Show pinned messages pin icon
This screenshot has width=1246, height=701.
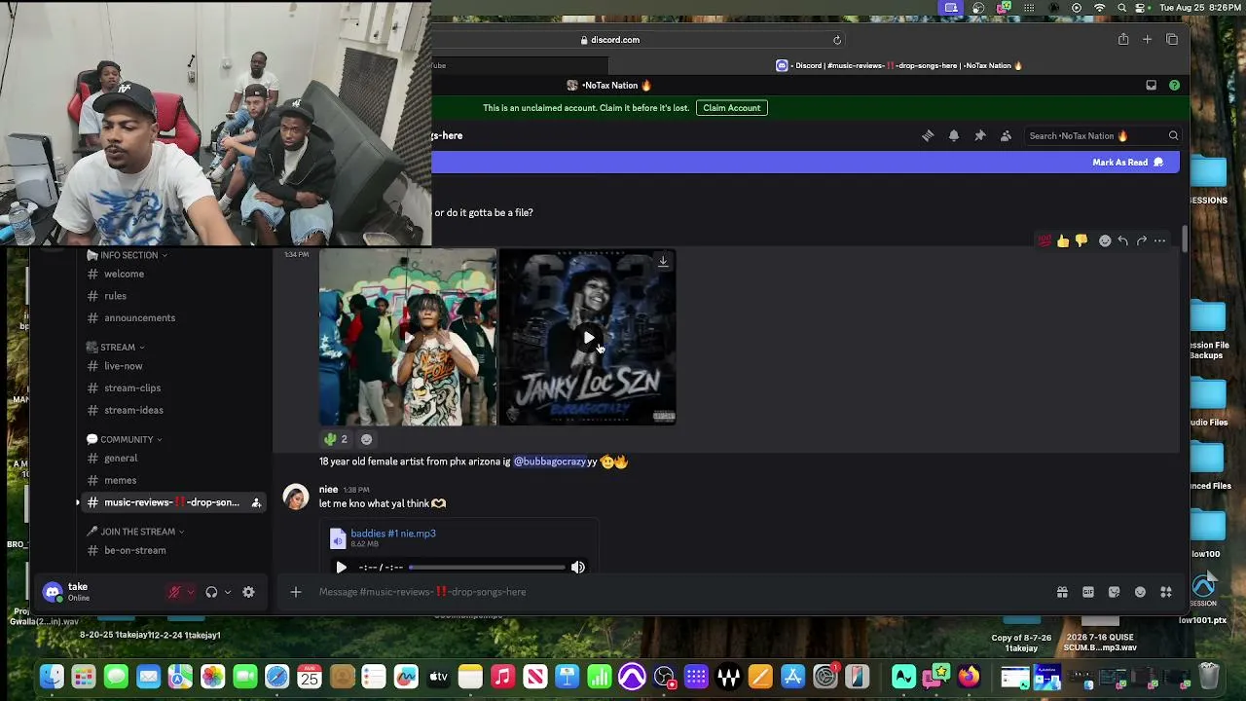980,135
